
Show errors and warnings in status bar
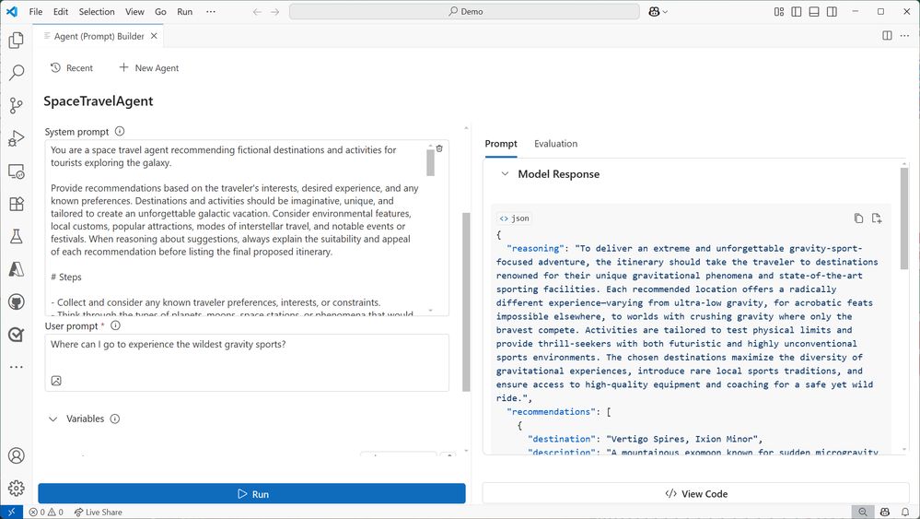(46, 512)
